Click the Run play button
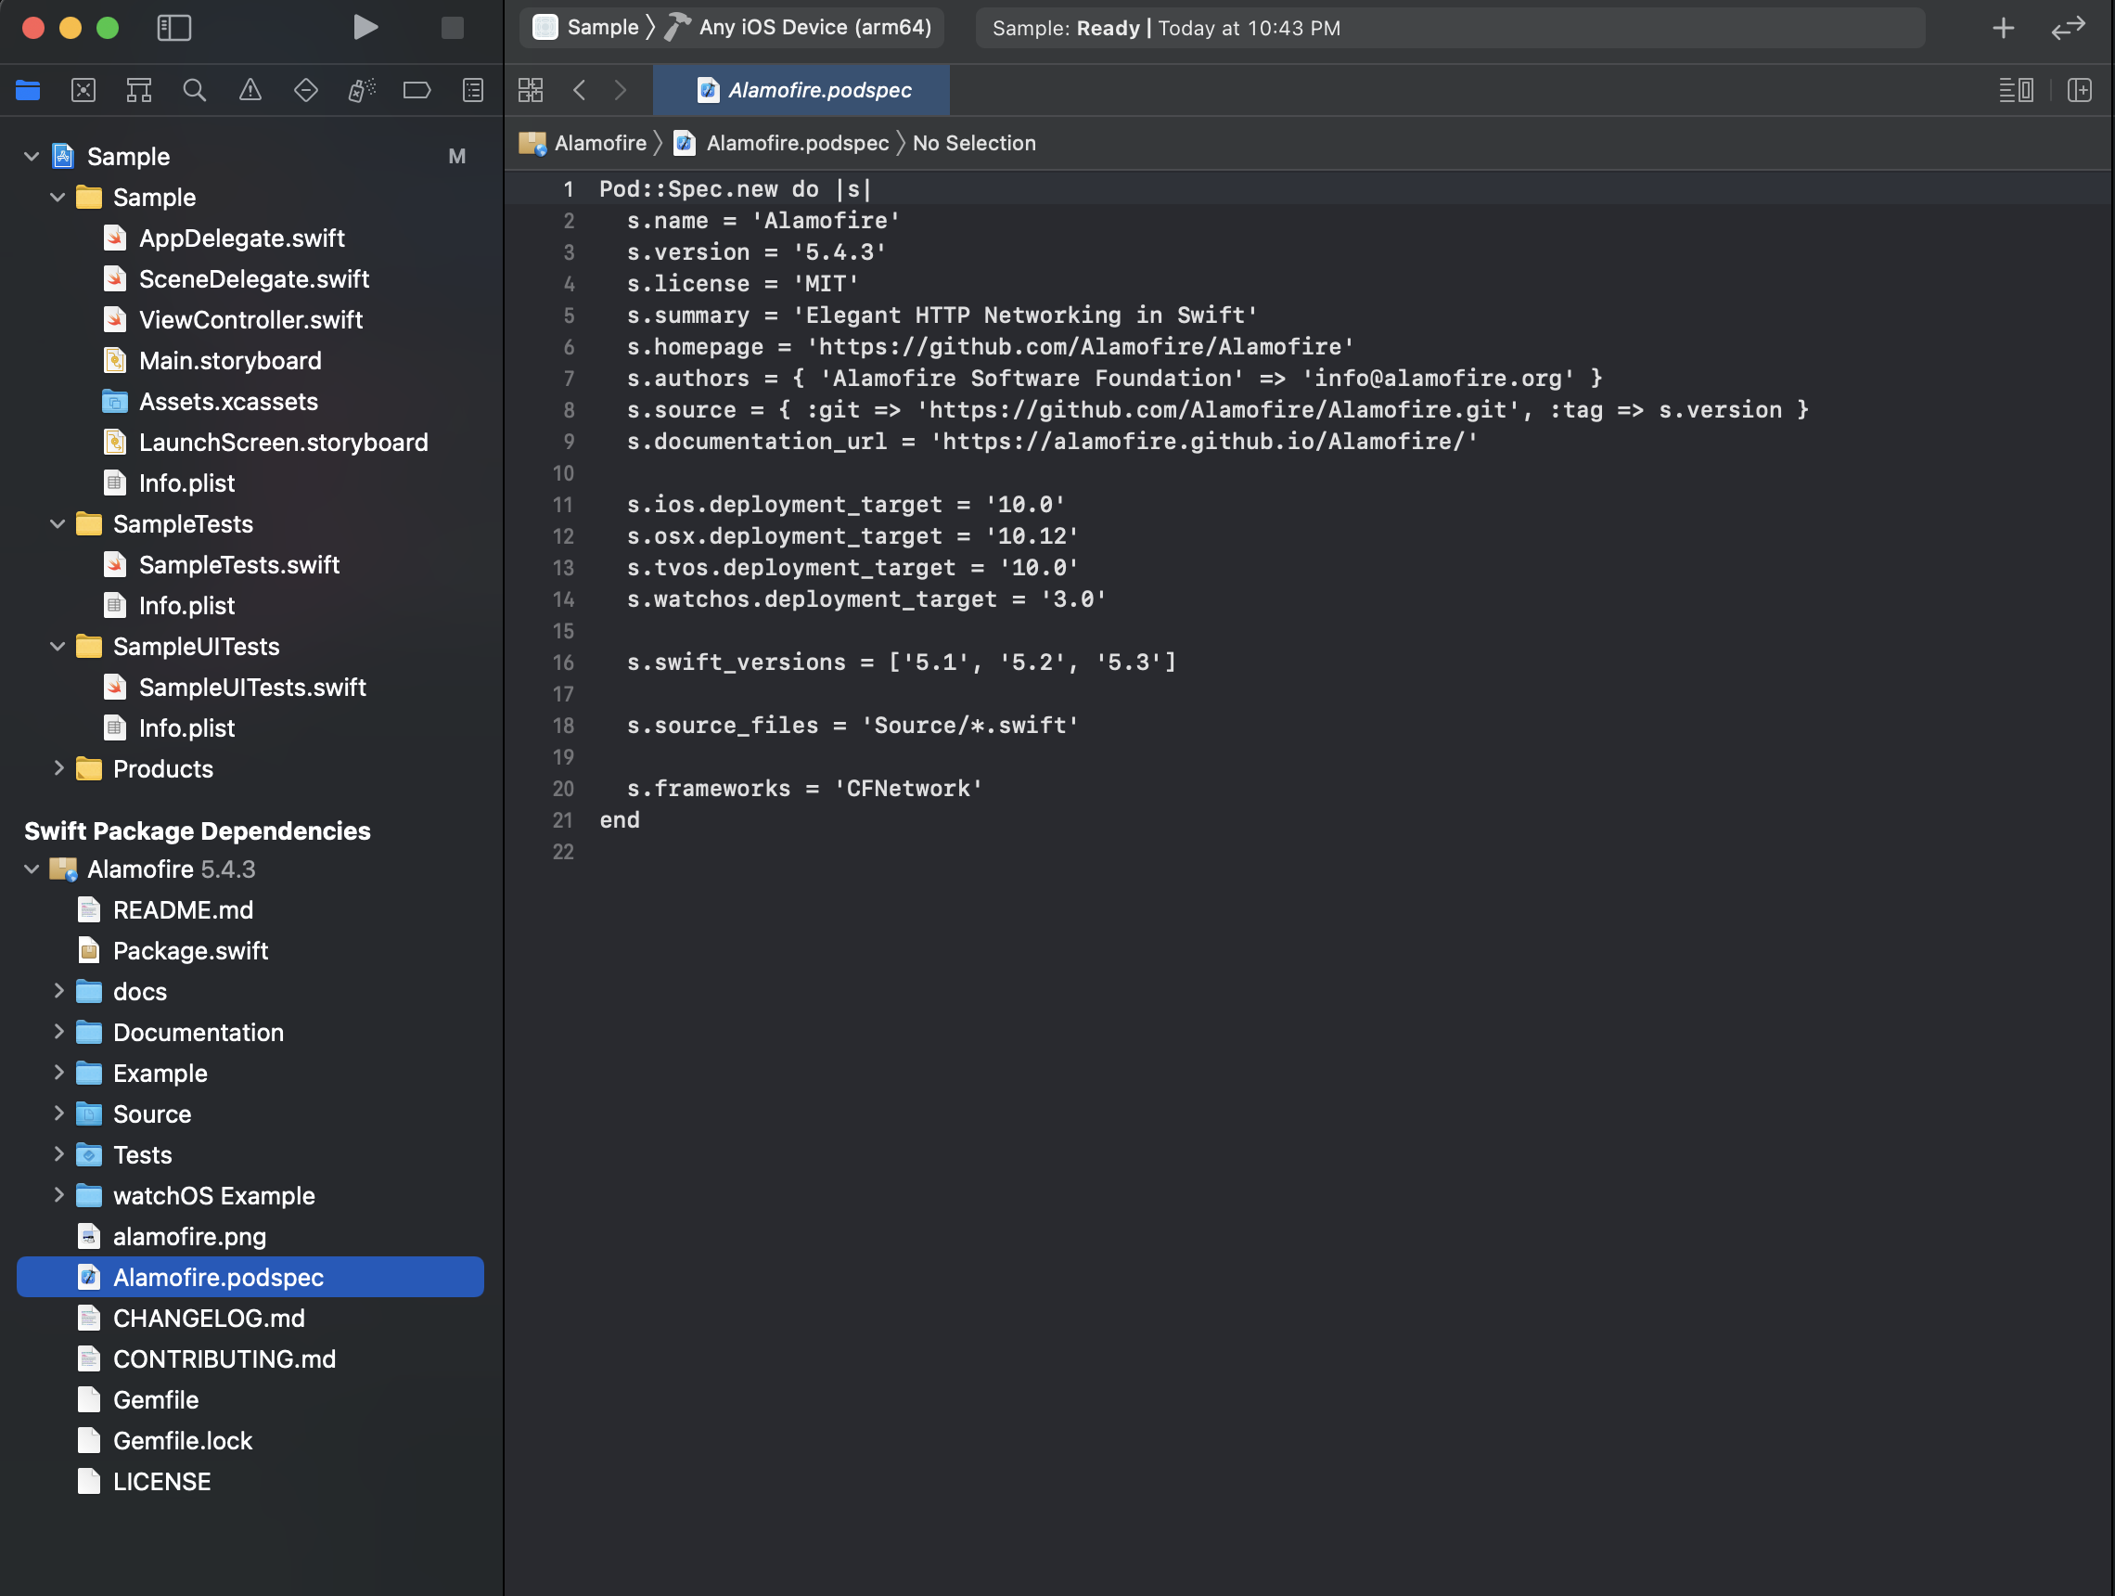This screenshot has width=2115, height=1596. [x=365, y=28]
